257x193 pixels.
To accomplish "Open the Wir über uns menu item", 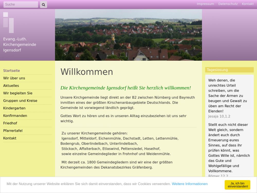I will pos(14,78).
